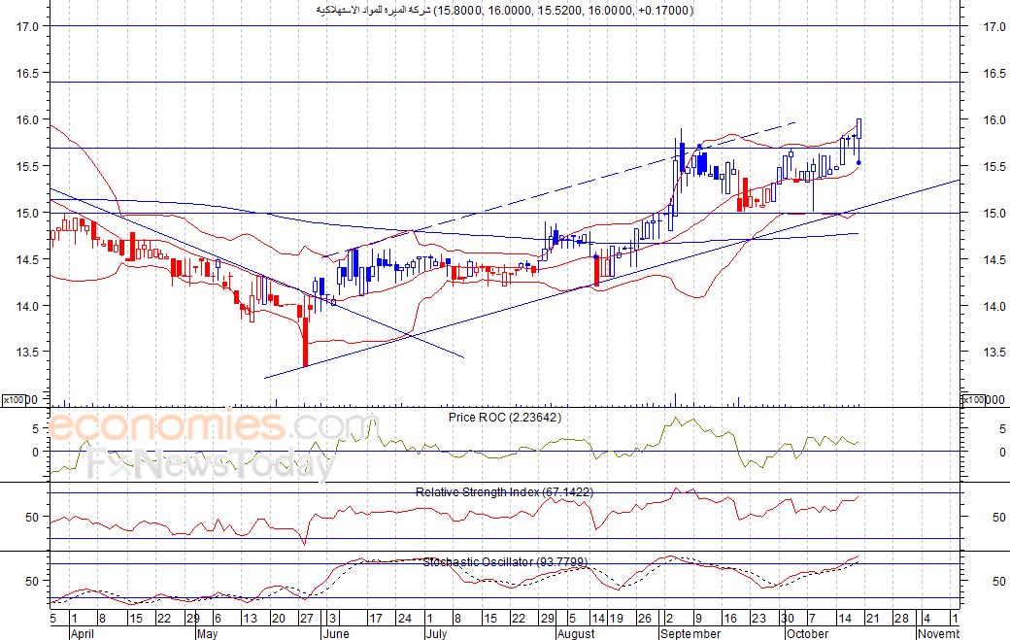
Task: Click the April month label on the time axis
Action: pyautogui.click(x=82, y=633)
